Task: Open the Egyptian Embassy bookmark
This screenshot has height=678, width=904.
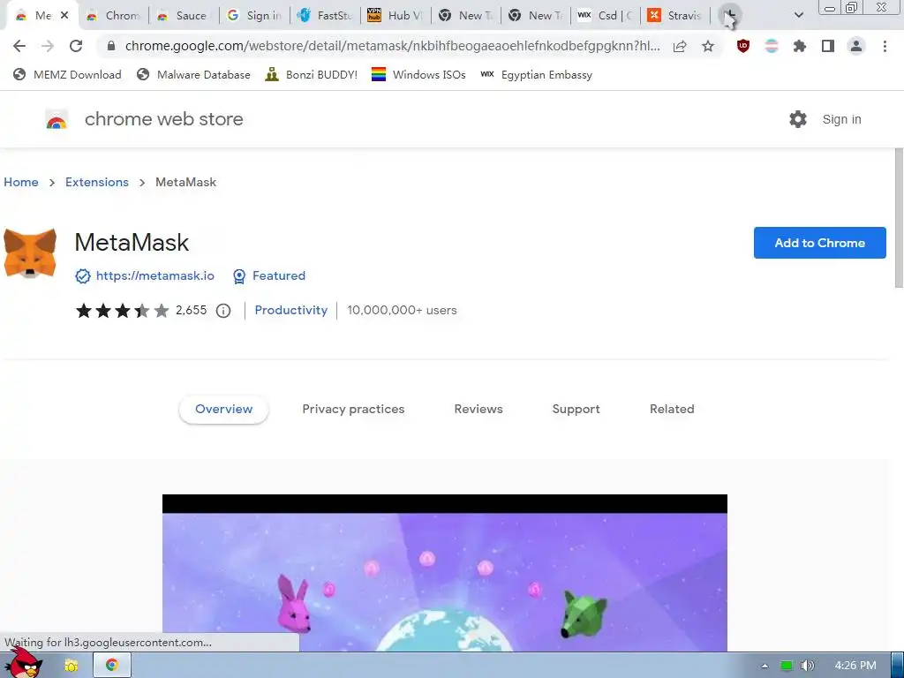Action: pos(536,74)
